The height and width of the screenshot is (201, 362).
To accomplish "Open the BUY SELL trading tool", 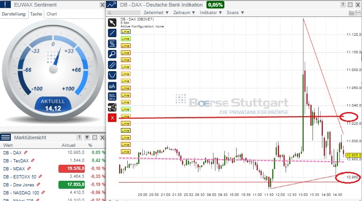I will [x=112, y=96].
